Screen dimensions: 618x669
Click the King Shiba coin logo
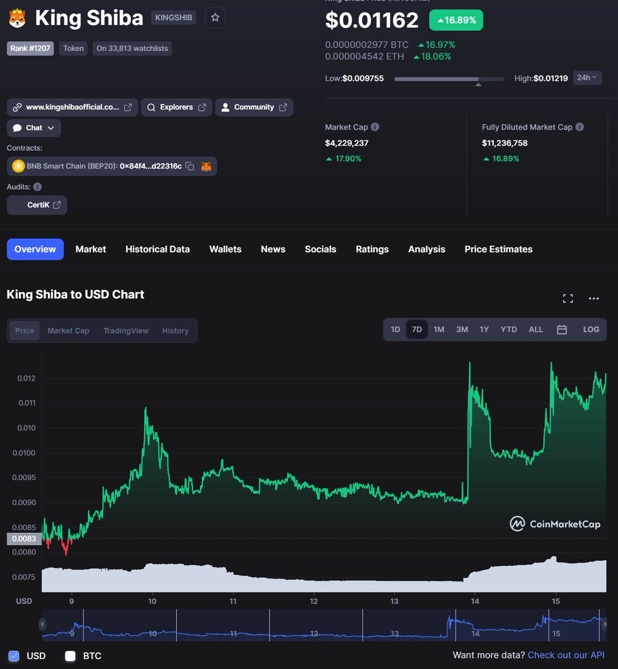17,18
